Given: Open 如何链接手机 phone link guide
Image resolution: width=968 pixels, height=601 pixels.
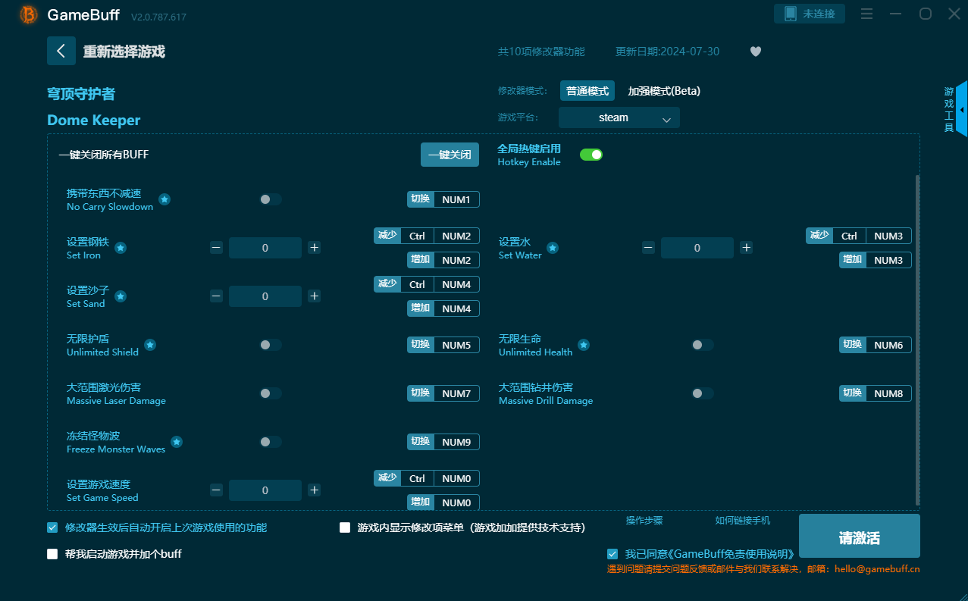Looking at the screenshot, I should (x=743, y=521).
